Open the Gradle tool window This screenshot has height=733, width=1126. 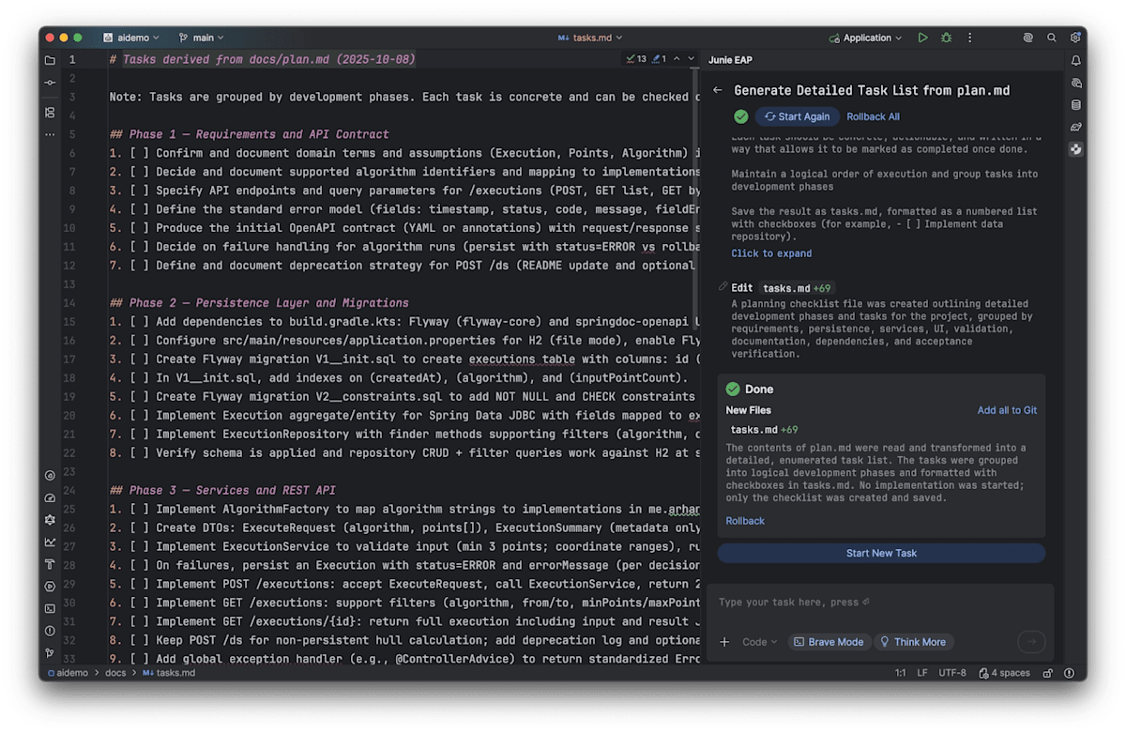[1076, 127]
